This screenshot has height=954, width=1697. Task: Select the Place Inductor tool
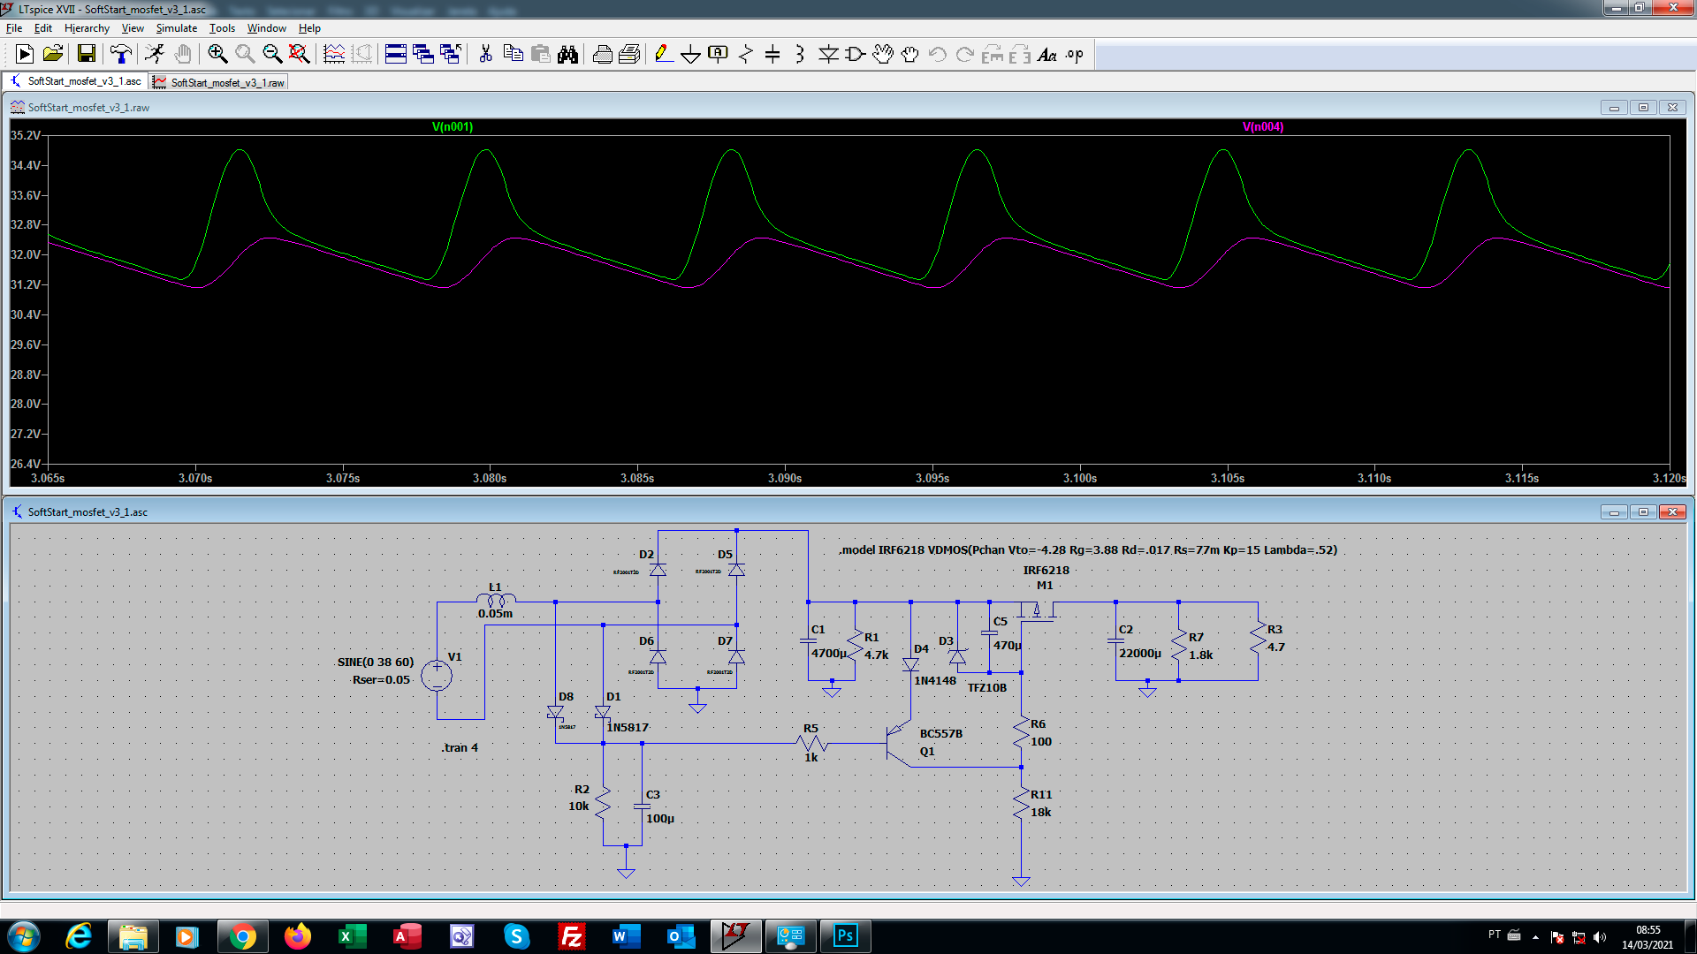(800, 55)
